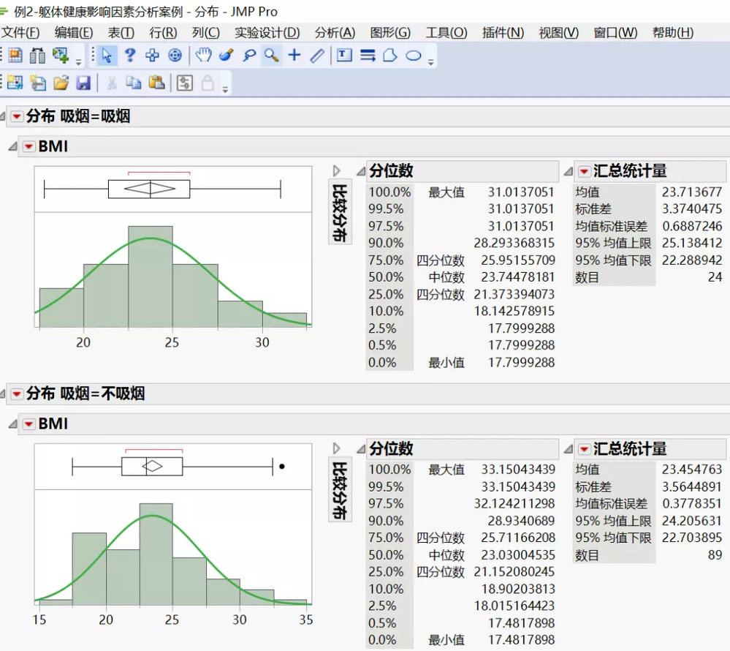
Task: Open red triangle menu of second 汇总统计量
Action: tap(584, 449)
